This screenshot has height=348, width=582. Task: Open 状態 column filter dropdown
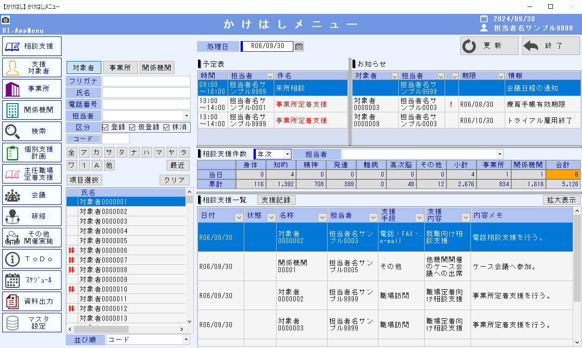[272, 217]
